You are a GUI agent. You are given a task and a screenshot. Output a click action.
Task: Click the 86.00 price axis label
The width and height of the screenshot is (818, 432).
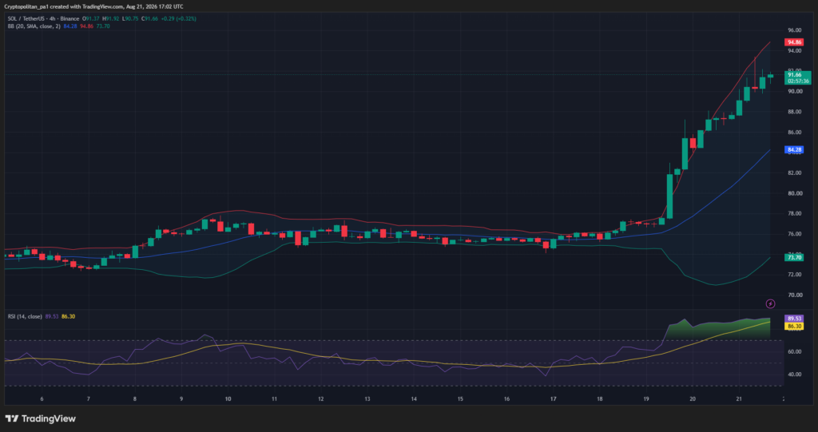[x=795, y=132]
